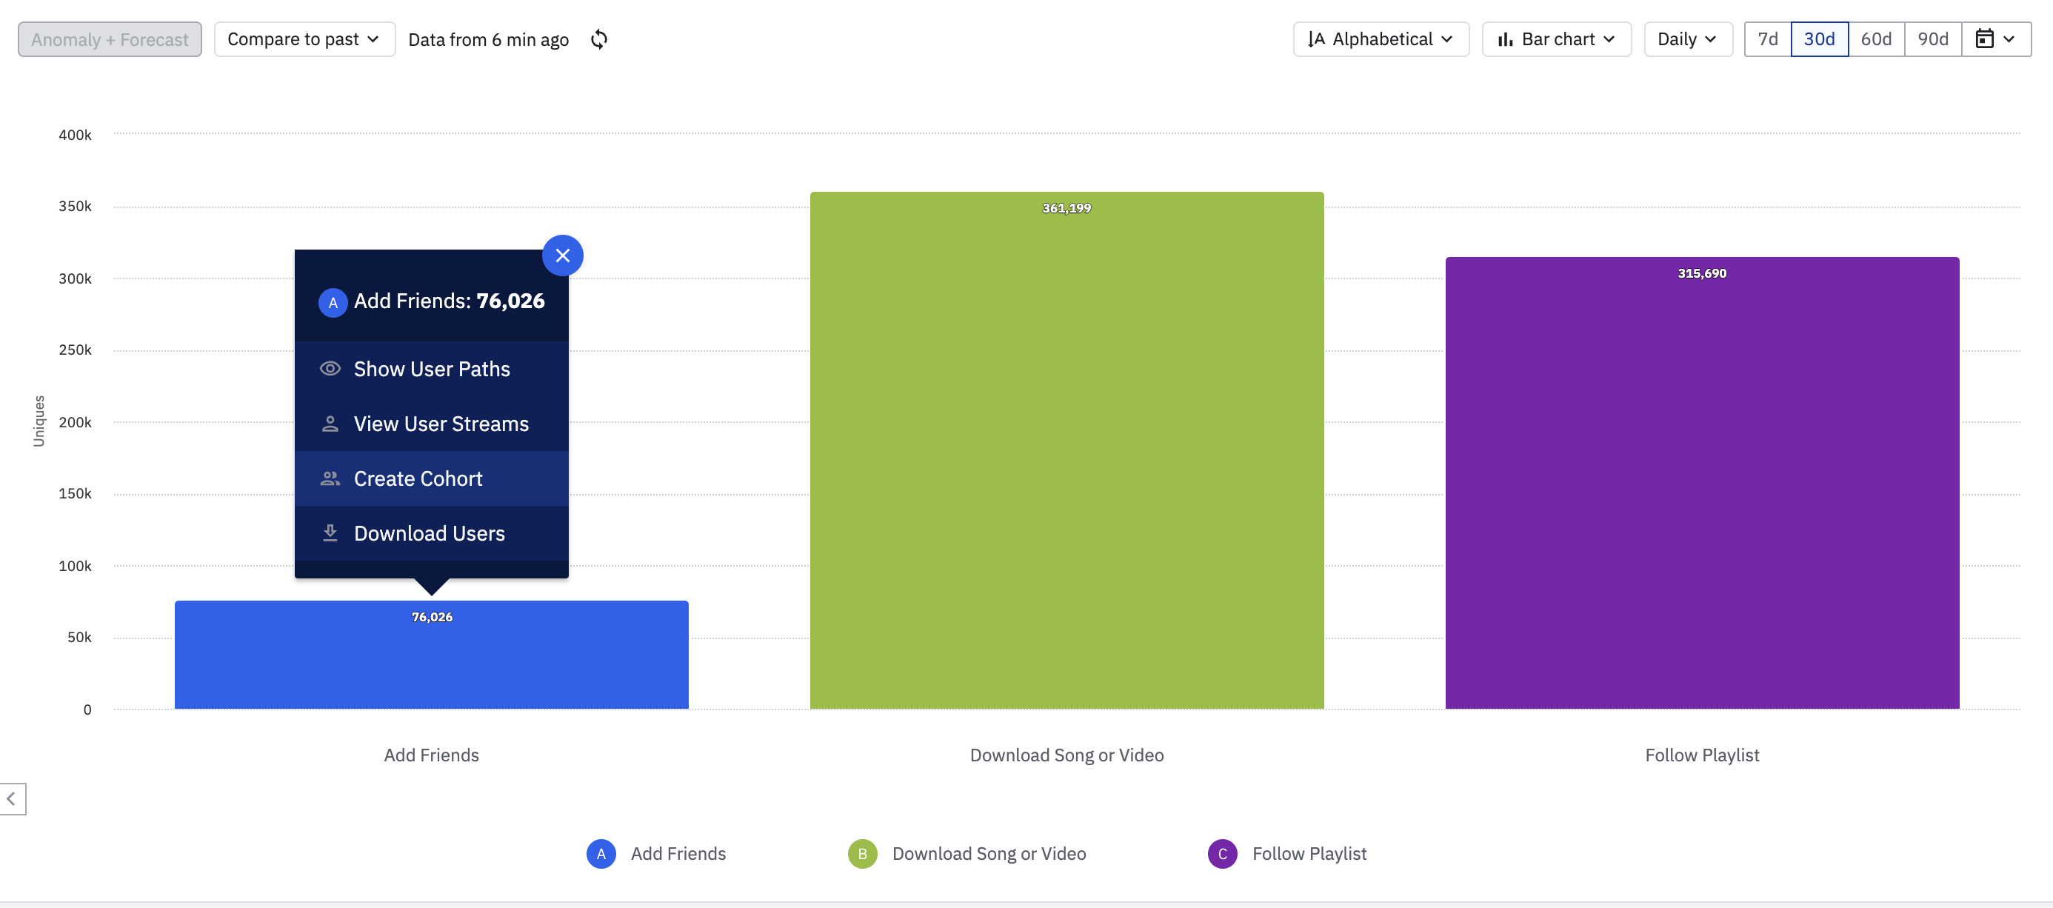The image size is (2053, 908).
Task: Close the Add Friends popup
Action: pos(563,256)
